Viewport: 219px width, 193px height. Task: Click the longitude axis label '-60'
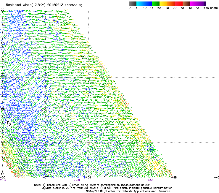click(3, 178)
